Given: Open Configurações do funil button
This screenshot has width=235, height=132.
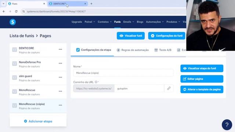Looking at the screenshot, I should [x=167, y=36].
